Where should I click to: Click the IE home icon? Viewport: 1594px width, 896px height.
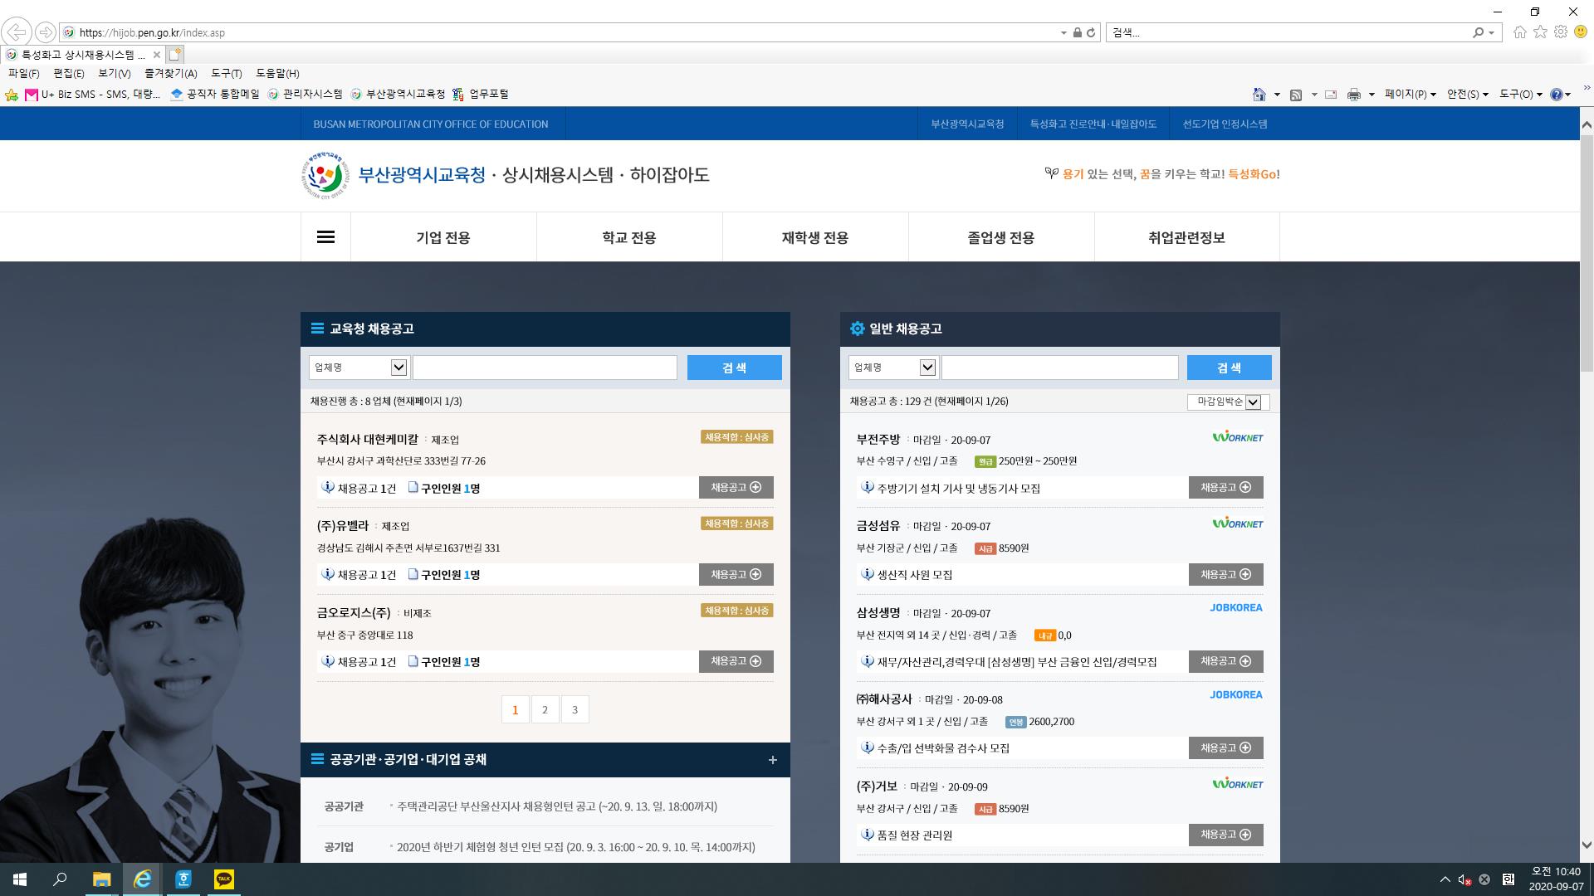pos(1519,32)
